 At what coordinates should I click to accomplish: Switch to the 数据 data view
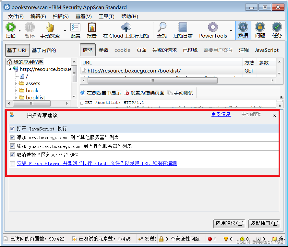243,30
